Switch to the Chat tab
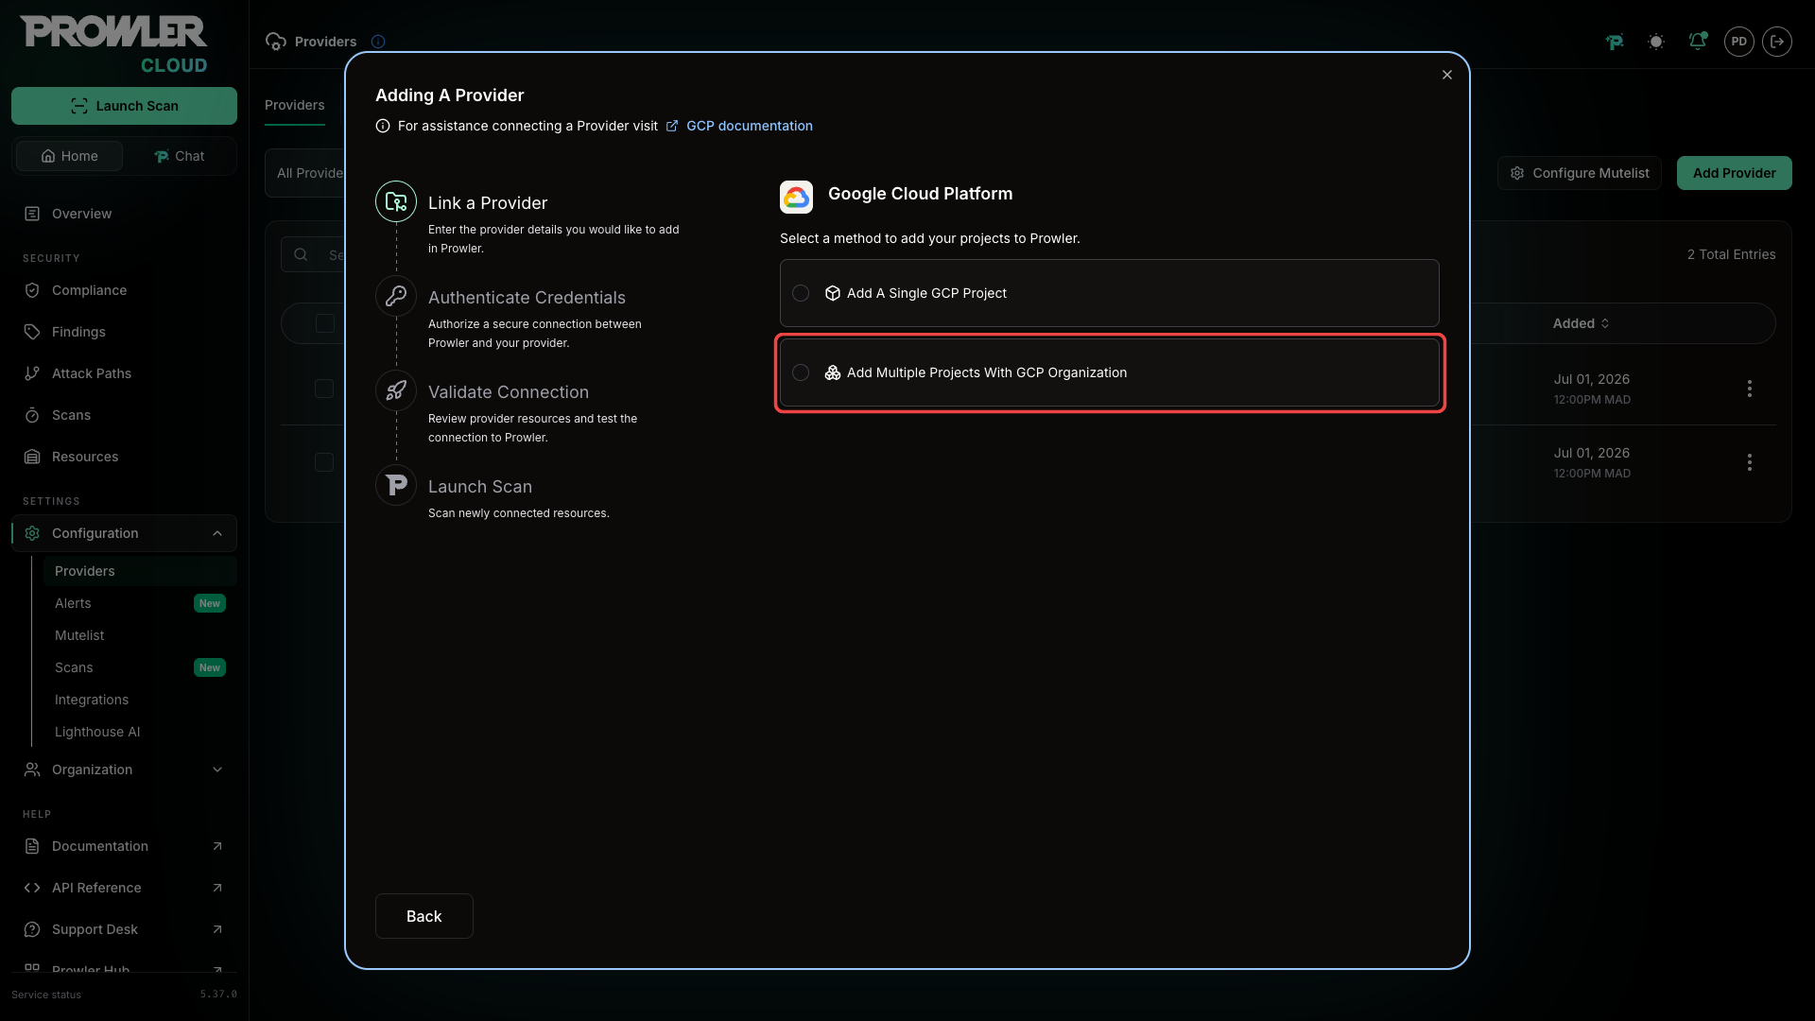Screen dimensions: 1815x1021 (179, 156)
